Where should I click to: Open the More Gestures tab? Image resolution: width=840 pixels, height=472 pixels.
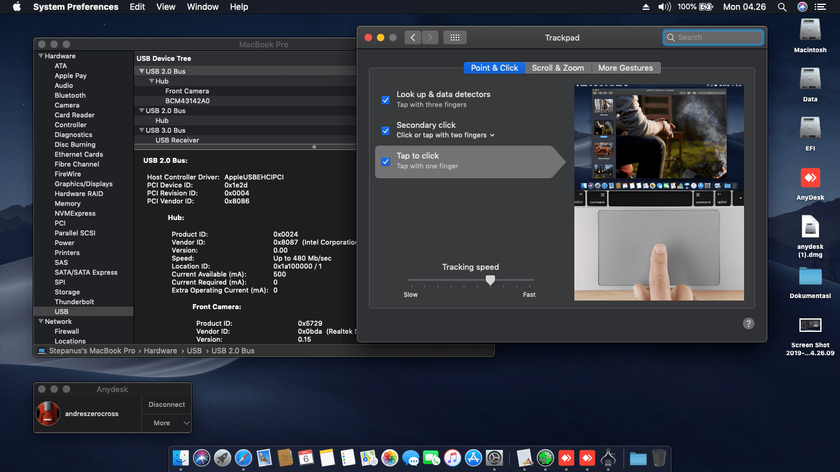coord(625,68)
